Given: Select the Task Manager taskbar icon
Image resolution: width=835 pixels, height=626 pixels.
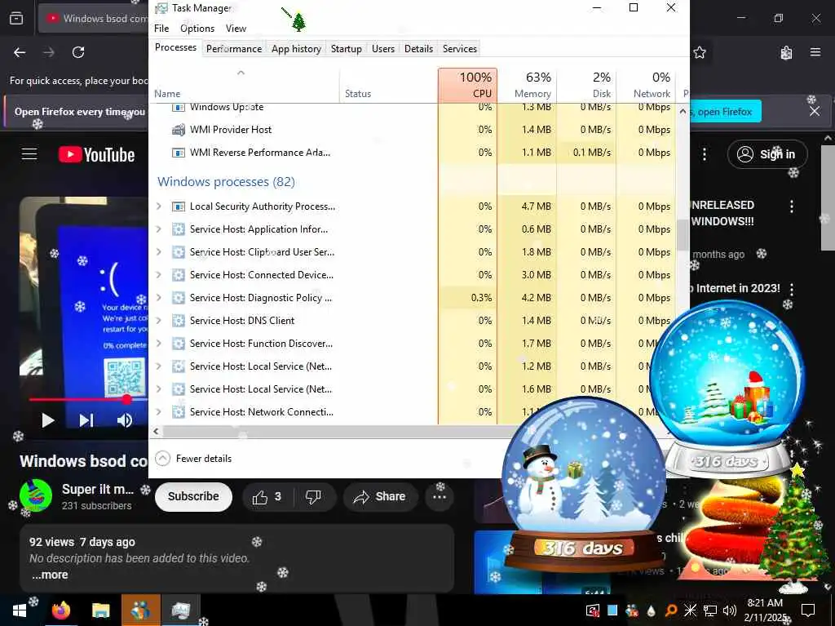Looking at the screenshot, I should [x=180, y=610].
